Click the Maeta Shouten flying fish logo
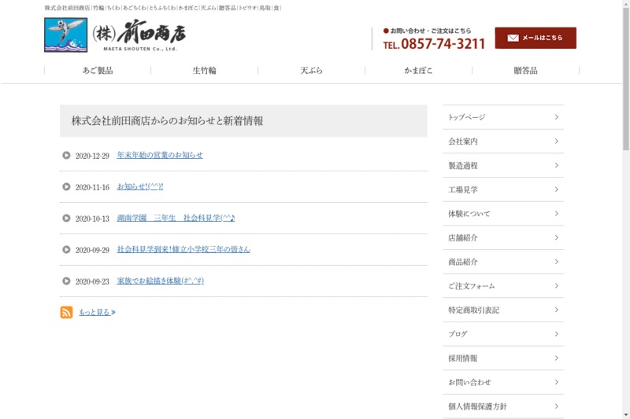630x419 pixels. 66,35
